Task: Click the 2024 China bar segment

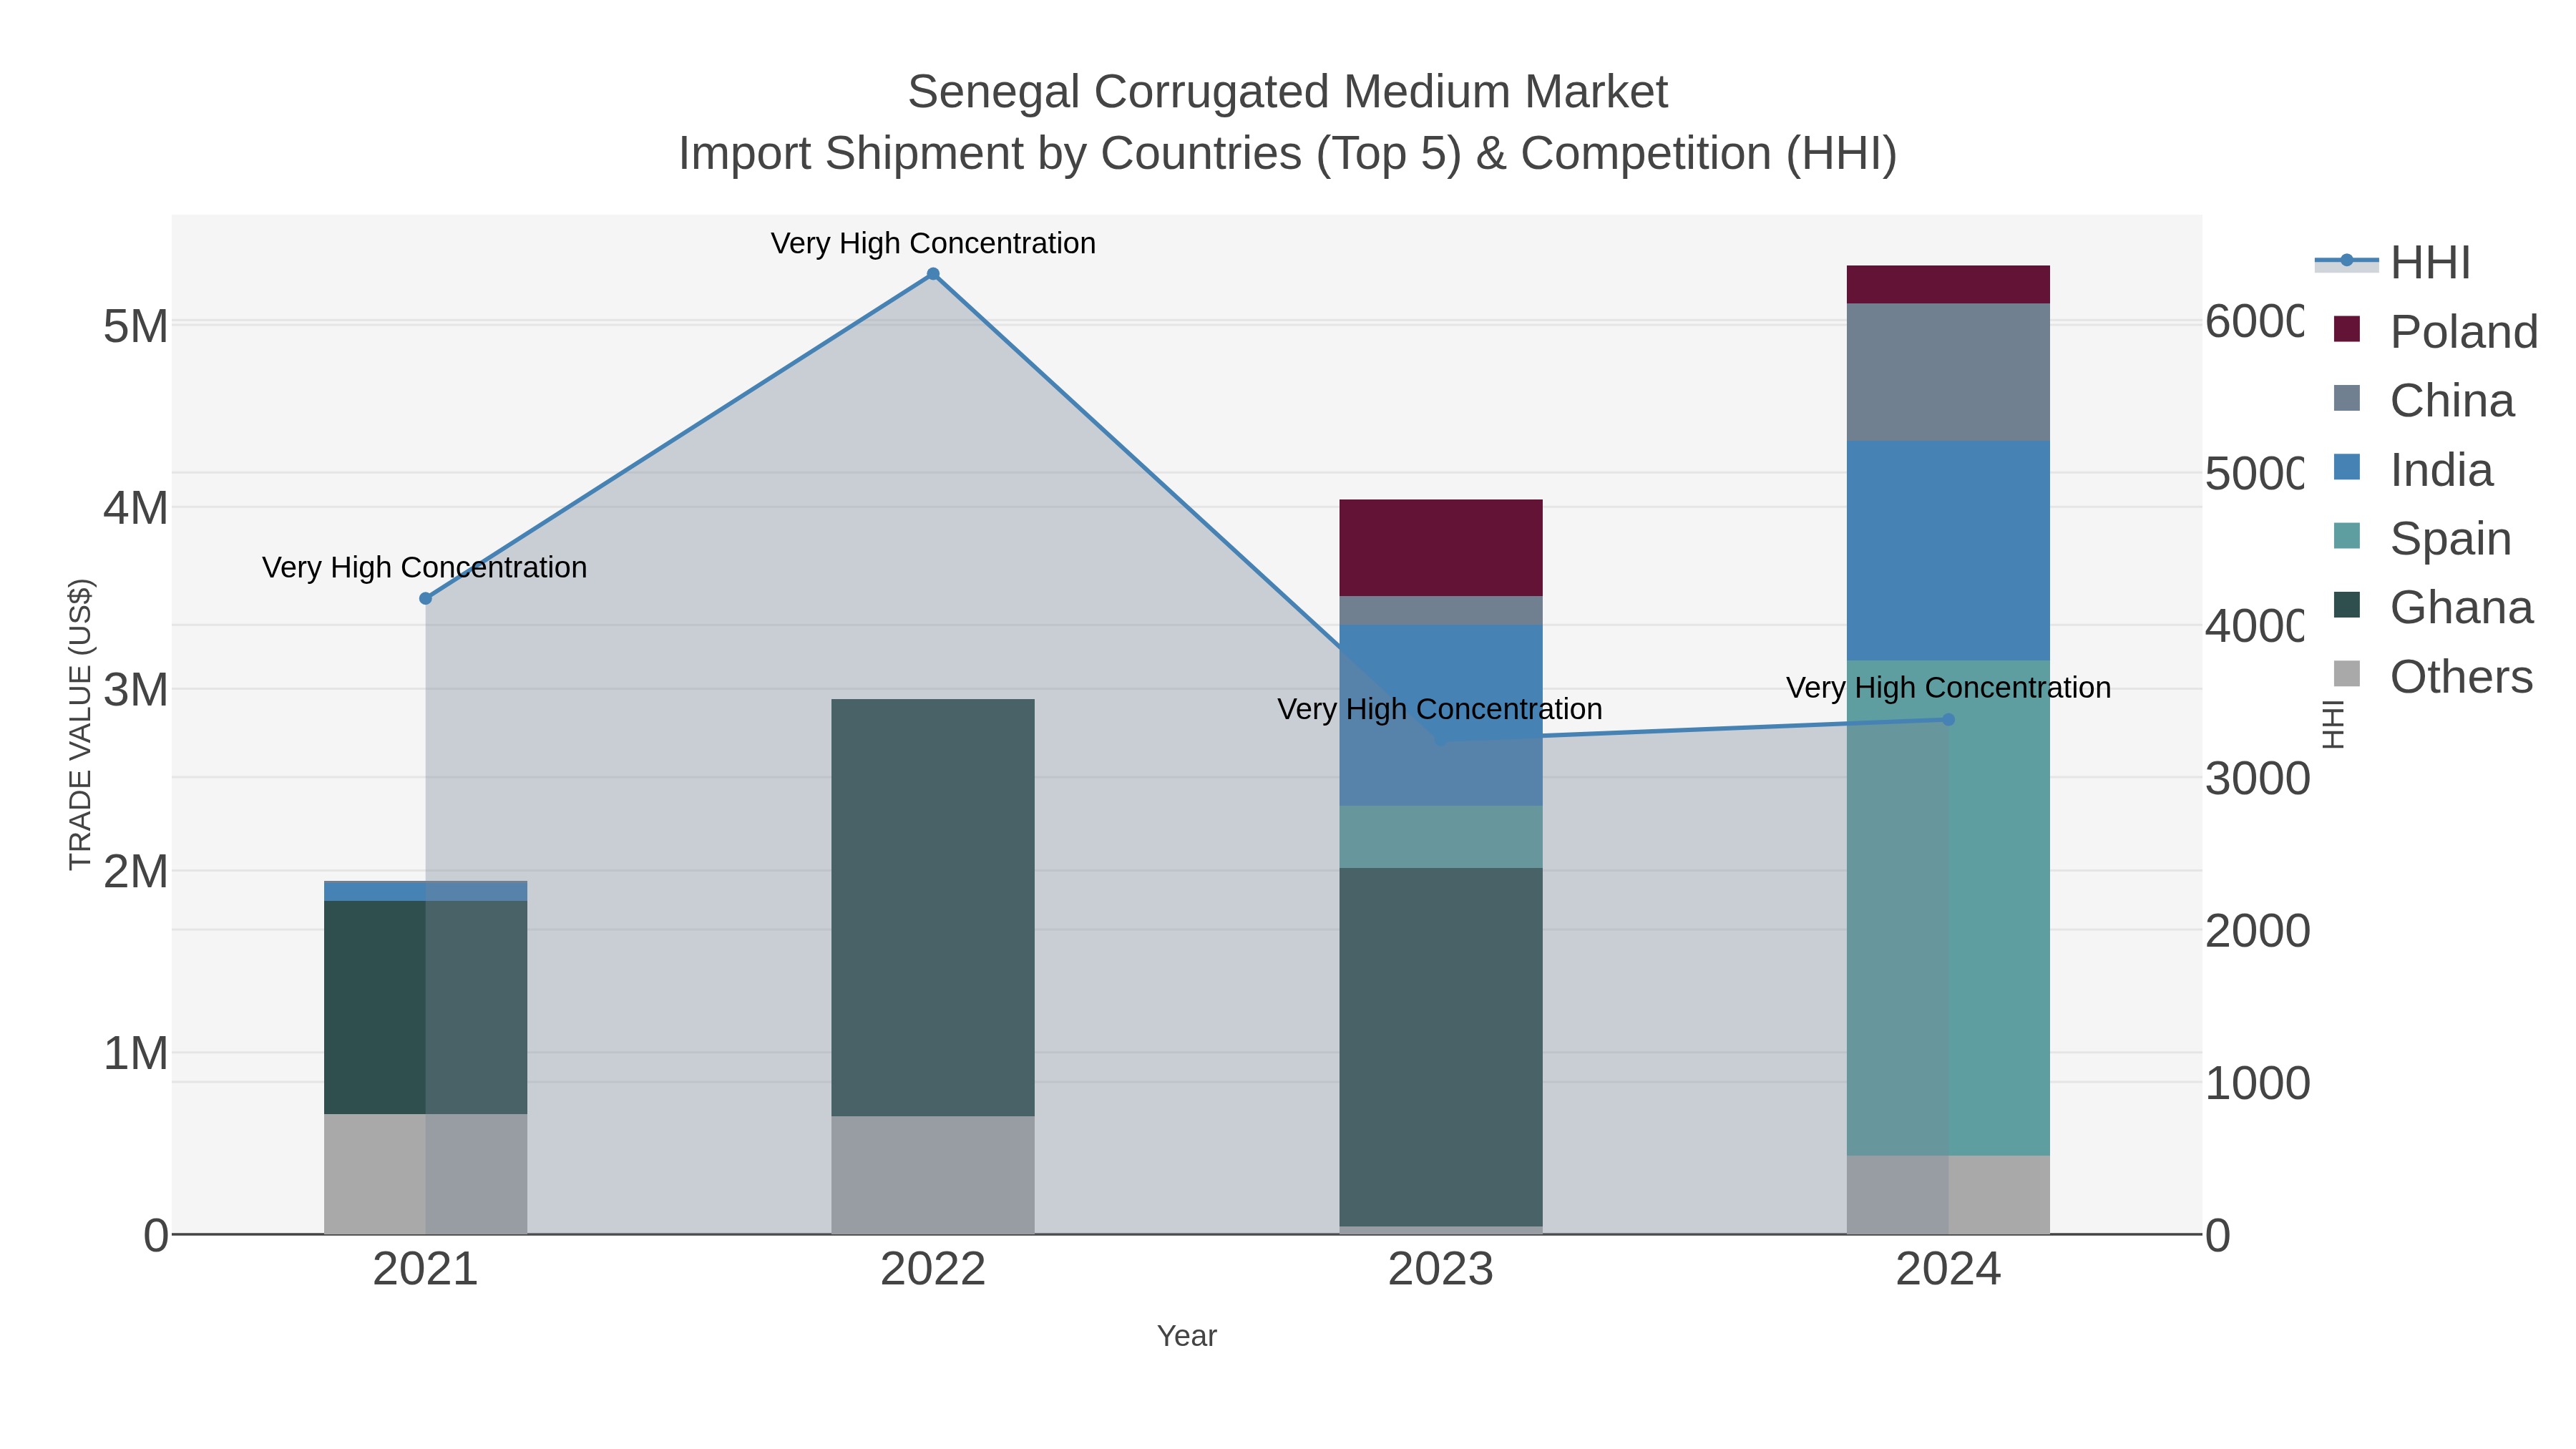Action: pyautogui.click(x=1948, y=372)
